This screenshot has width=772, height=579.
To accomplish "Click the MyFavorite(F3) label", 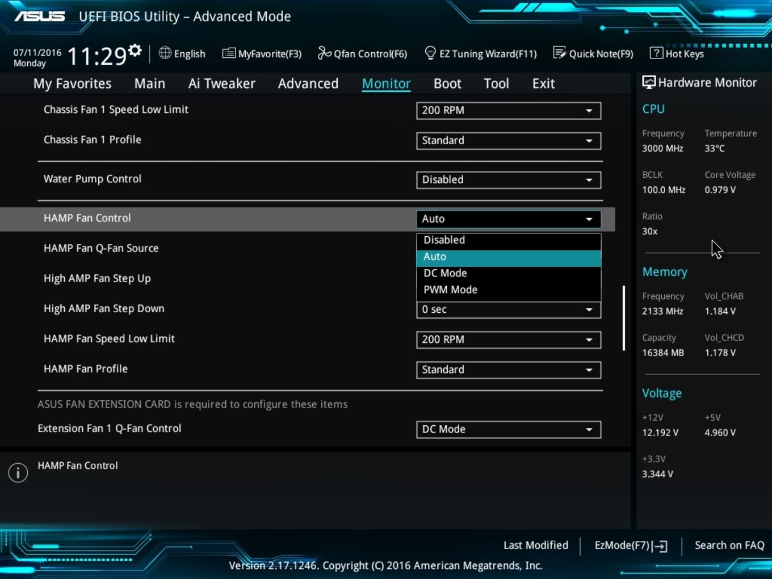I will click(x=270, y=54).
